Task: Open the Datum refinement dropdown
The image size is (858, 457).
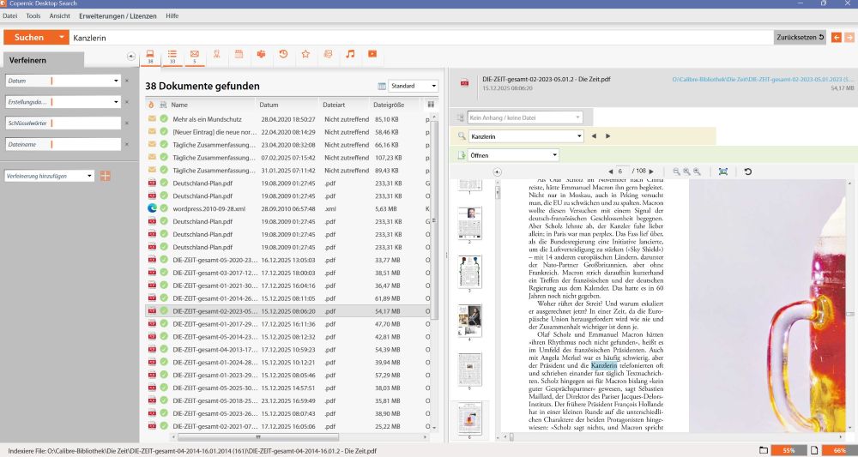Action: (x=116, y=81)
